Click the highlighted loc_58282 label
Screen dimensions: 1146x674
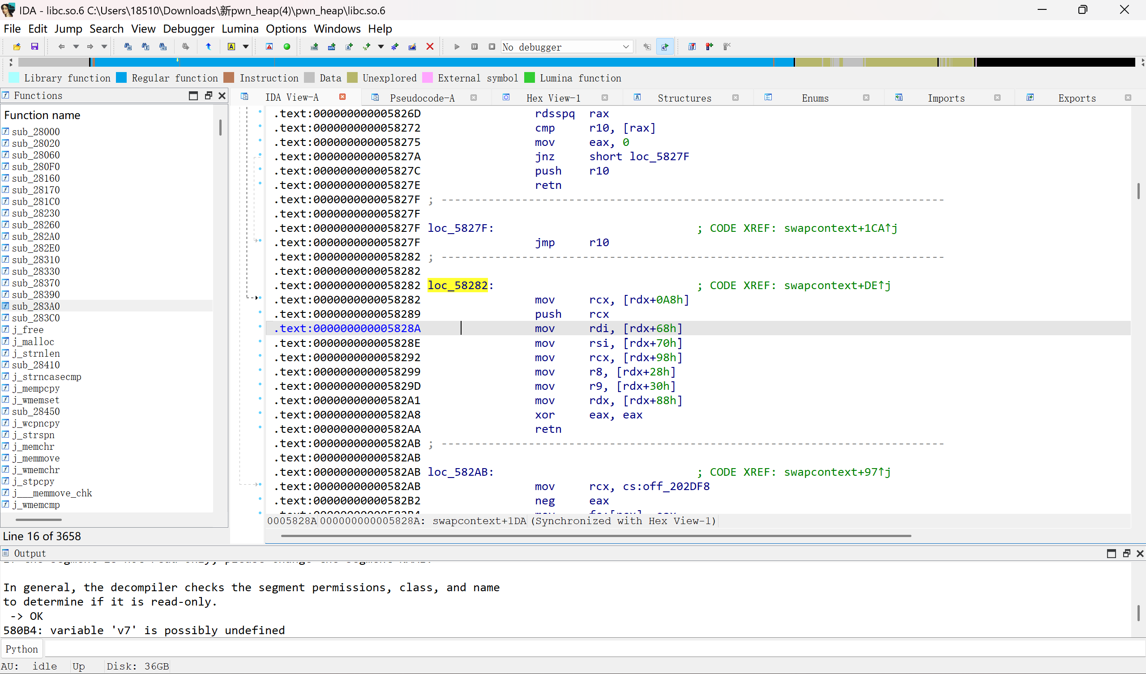pos(458,285)
